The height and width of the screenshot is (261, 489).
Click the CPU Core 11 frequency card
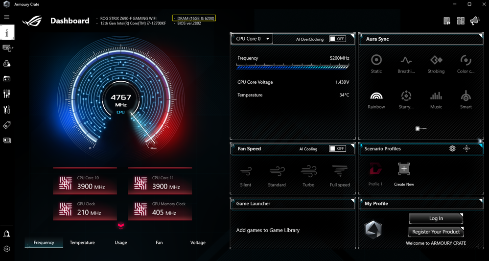[160, 181]
